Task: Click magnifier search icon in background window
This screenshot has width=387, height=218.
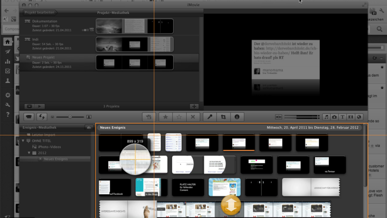Action: coord(379,29)
